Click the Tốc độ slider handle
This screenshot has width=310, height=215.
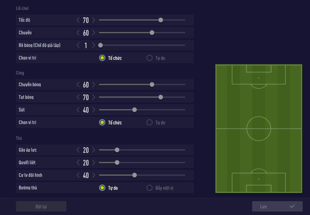tap(161, 20)
